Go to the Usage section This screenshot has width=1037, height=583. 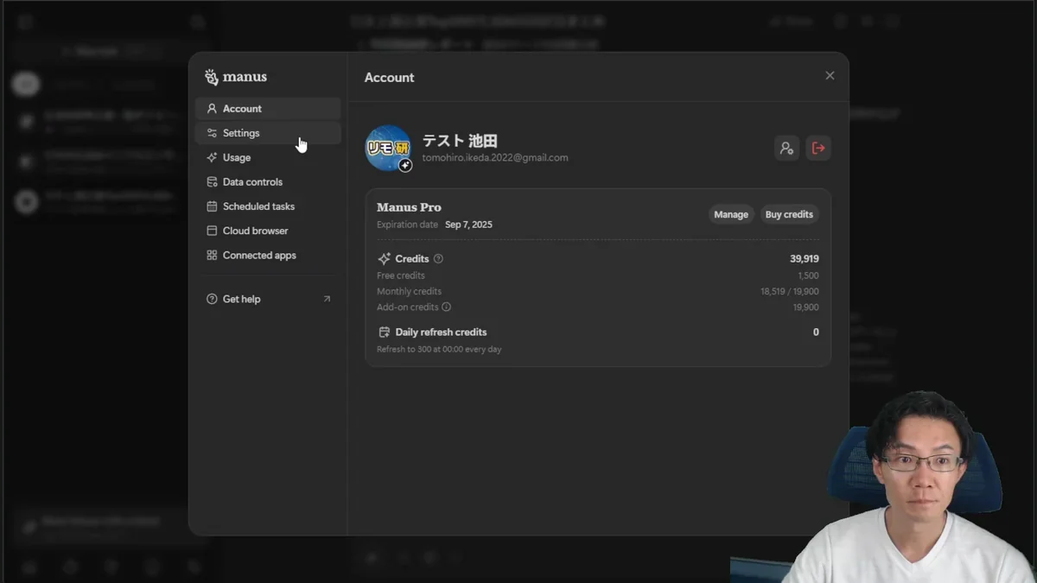pyautogui.click(x=268, y=157)
